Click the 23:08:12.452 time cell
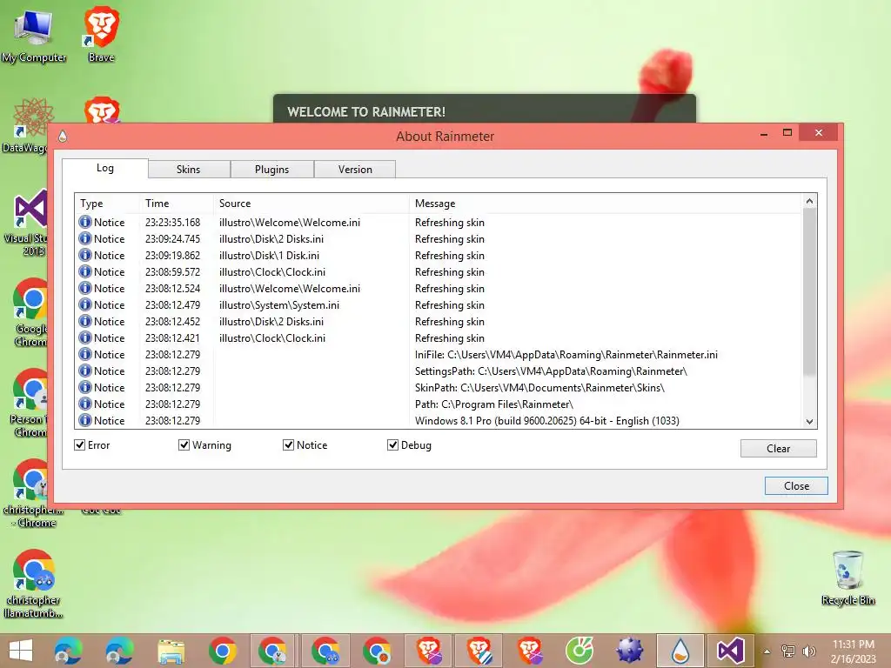 [x=173, y=322]
